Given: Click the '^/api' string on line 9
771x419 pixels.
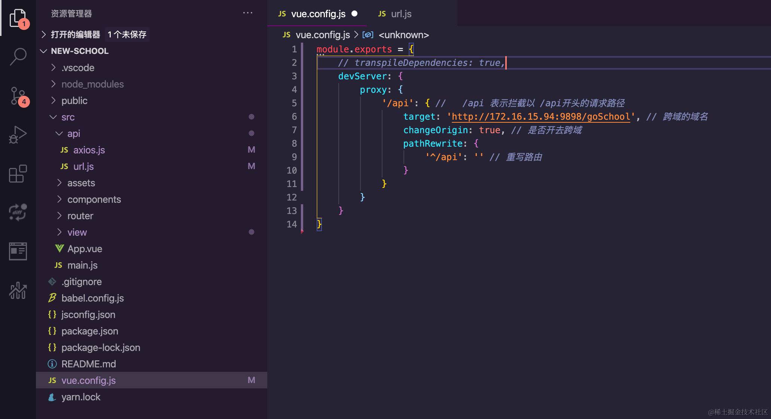Looking at the screenshot, I should pyautogui.click(x=444, y=157).
